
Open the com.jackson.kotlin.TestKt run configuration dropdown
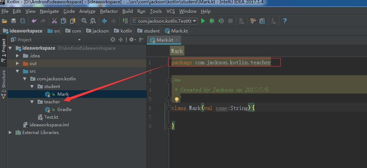pyautogui.click(x=164, y=21)
